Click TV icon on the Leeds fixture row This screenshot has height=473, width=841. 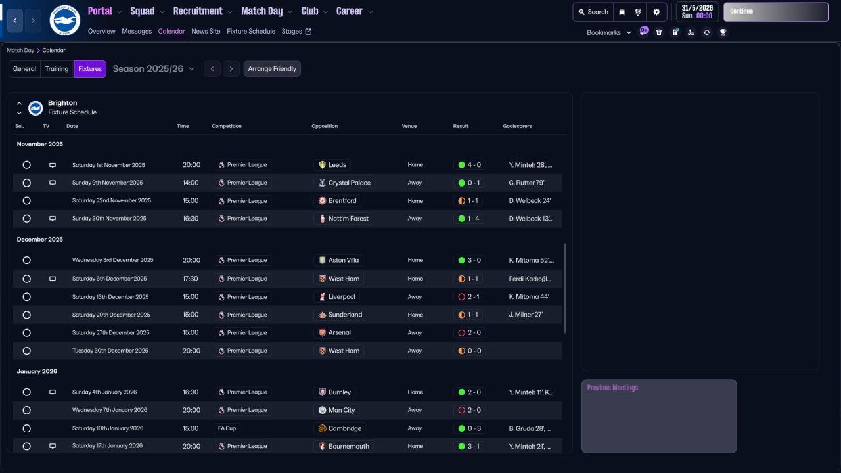pyautogui.click(x=53, y=165)
